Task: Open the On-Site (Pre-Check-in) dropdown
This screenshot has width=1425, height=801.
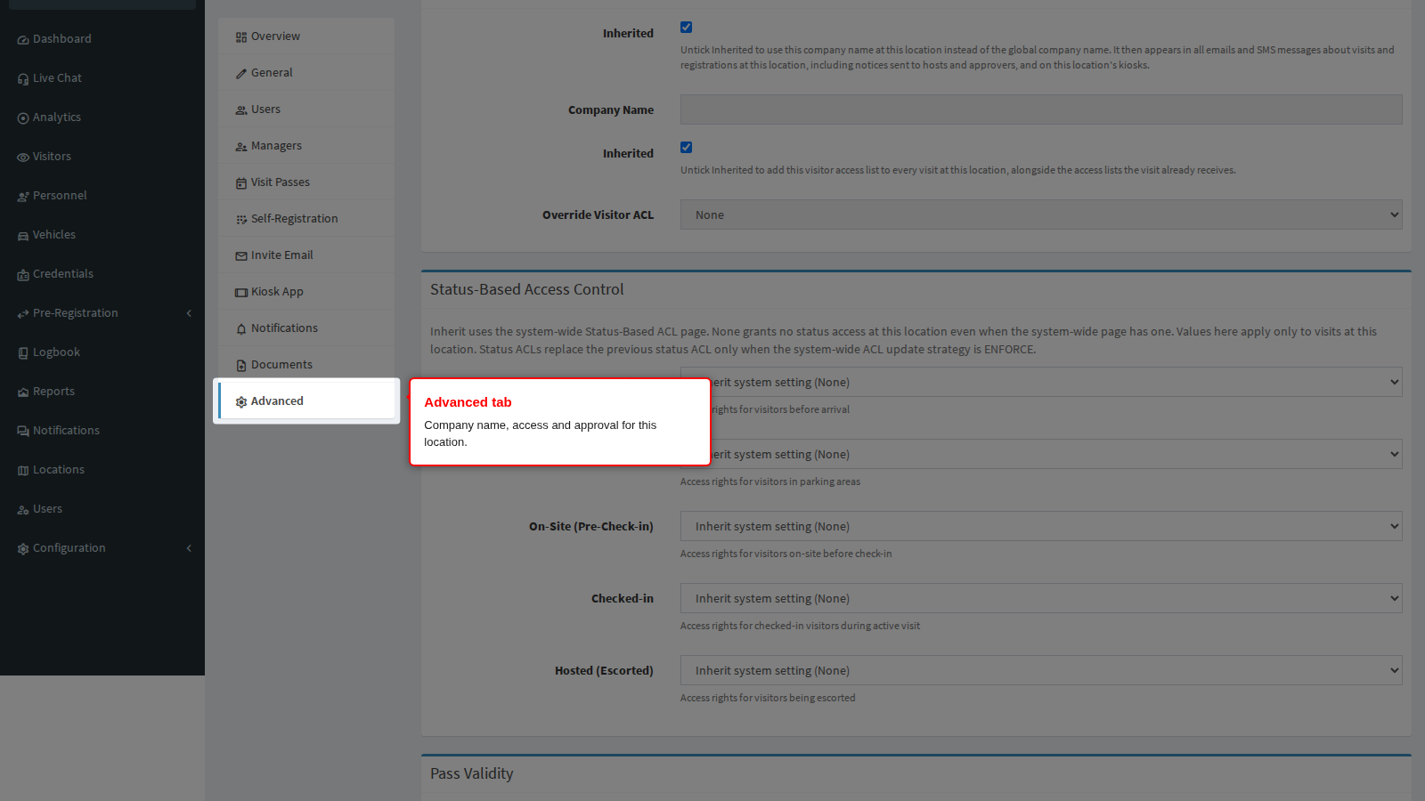Action: tap(1041, 526)
